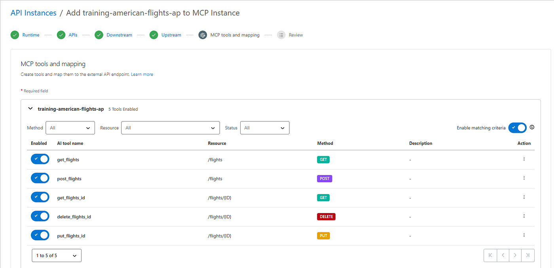This screenshot has height=268, width=554.
Task: Go to last page of tools
Action: pyautogui.click(x=528, y=255)
